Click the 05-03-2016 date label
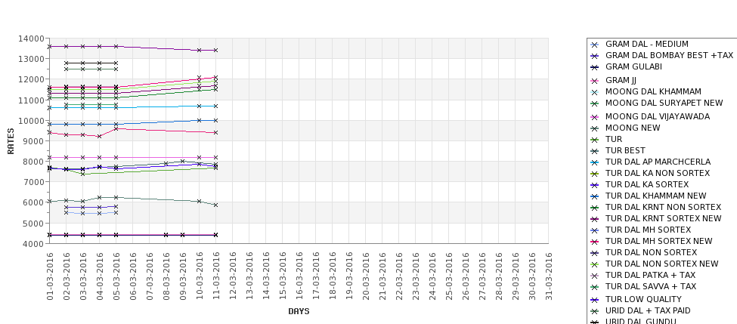The width and height of the screenshot is (737, 324). (116, 276)
